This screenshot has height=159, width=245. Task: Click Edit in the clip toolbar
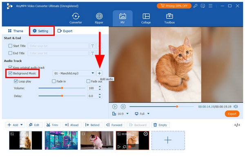34,125
